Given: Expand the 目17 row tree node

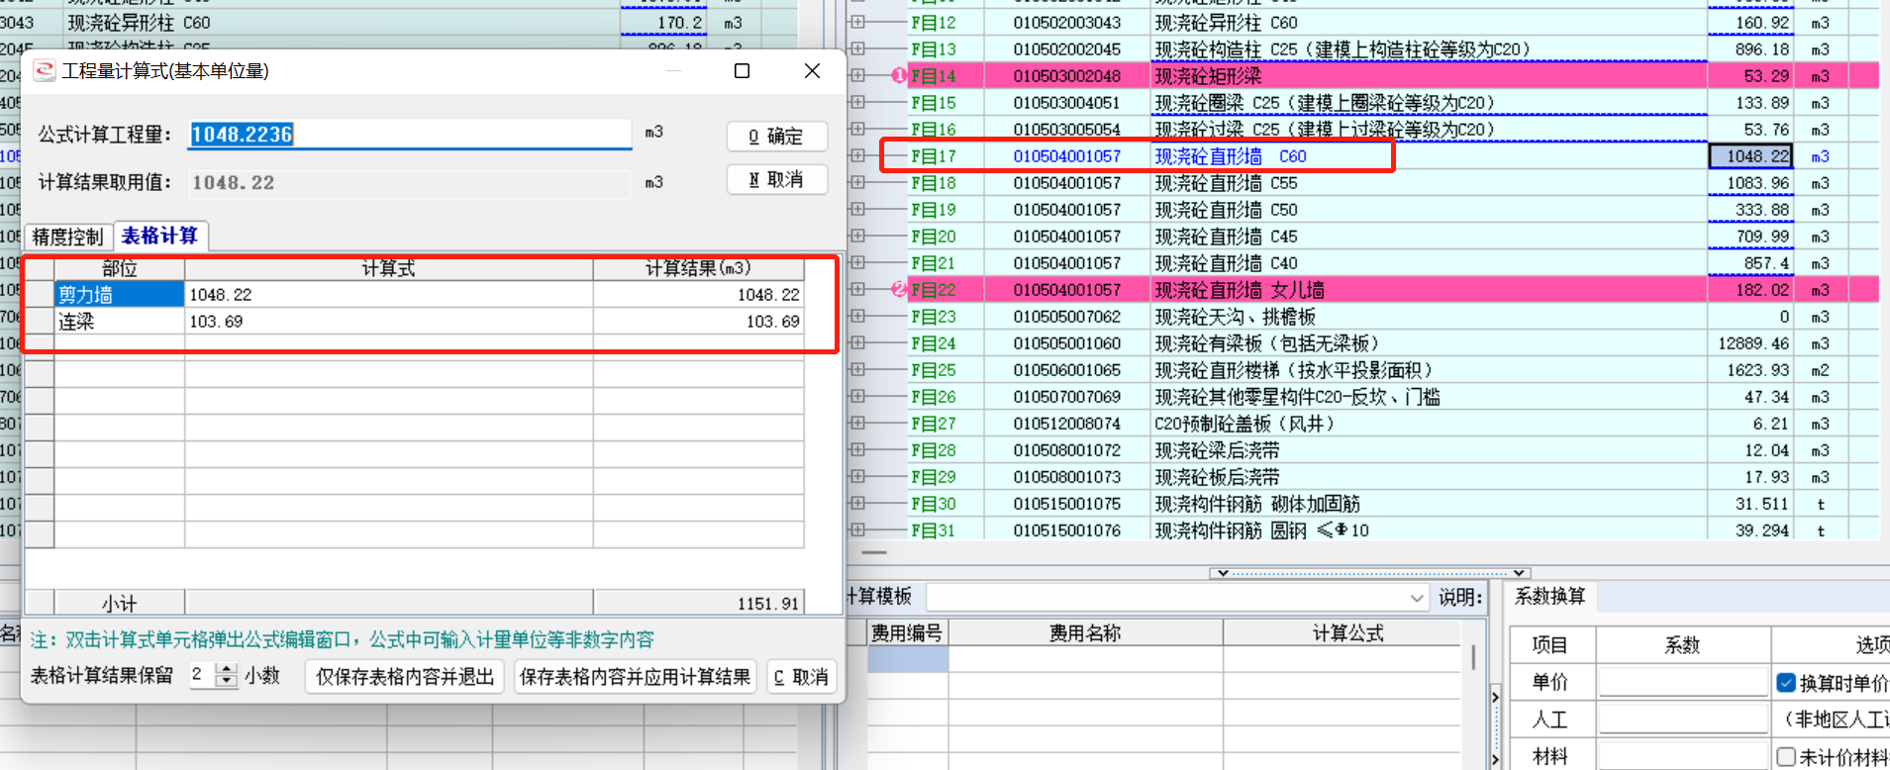Looking at the screenshot, I should coord(857,155).
